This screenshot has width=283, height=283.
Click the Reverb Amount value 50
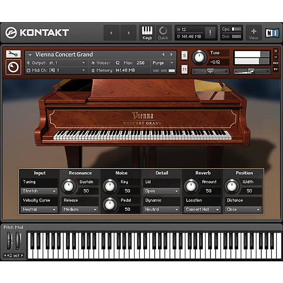[x=208, y=191]
